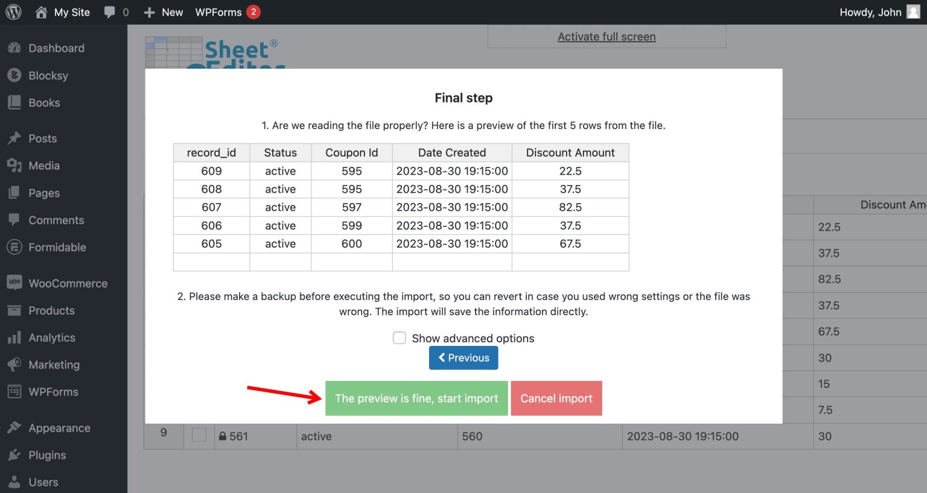Check the checkbox in row 9
Viewport: 927px width, 493px height.
pos(199,435)
